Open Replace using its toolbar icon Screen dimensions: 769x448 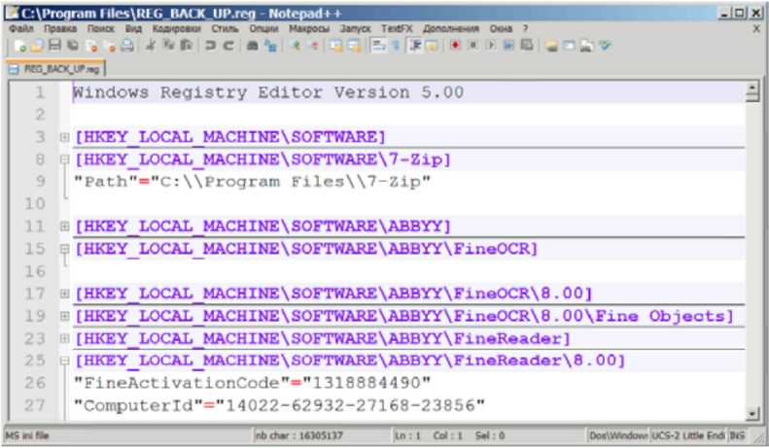tap(270, 46)
